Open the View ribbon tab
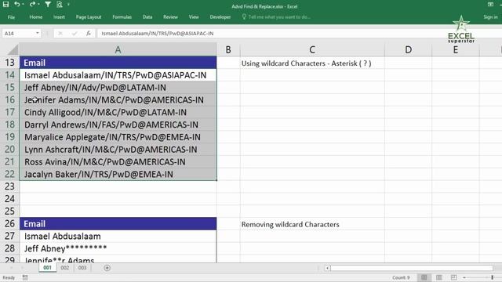 point(194,17)
